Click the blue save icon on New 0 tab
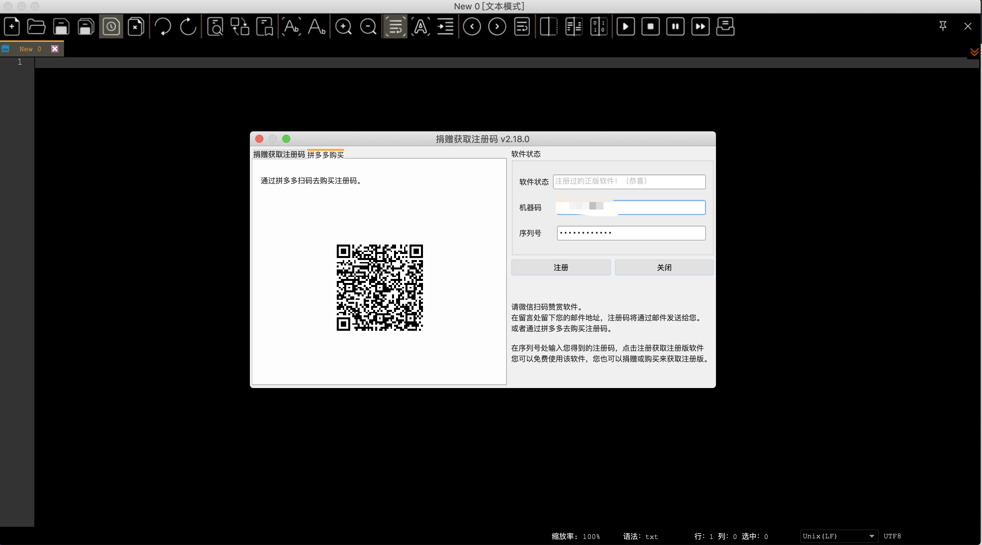Screen dimensions: 982x545 6,49
